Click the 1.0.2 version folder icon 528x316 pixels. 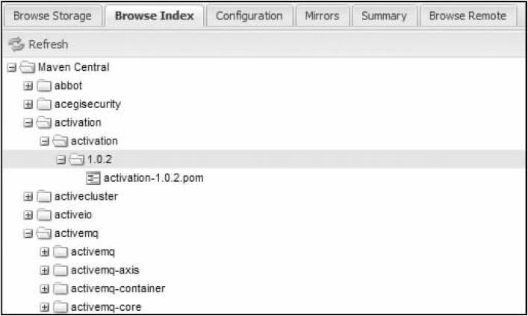point(77,160)
